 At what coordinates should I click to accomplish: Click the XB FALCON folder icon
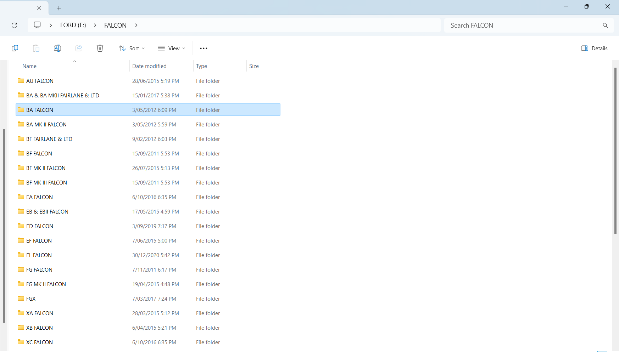21,328
